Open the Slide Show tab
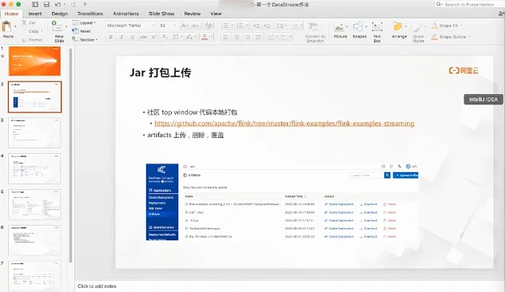This screenshot has width=505, height=292. click(x=161, y=14)
